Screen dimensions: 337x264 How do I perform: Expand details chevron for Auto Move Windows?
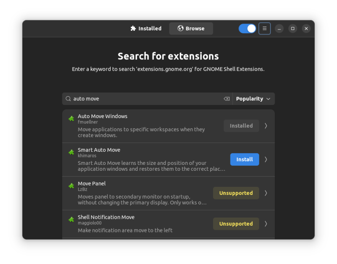tap(266, 126)
